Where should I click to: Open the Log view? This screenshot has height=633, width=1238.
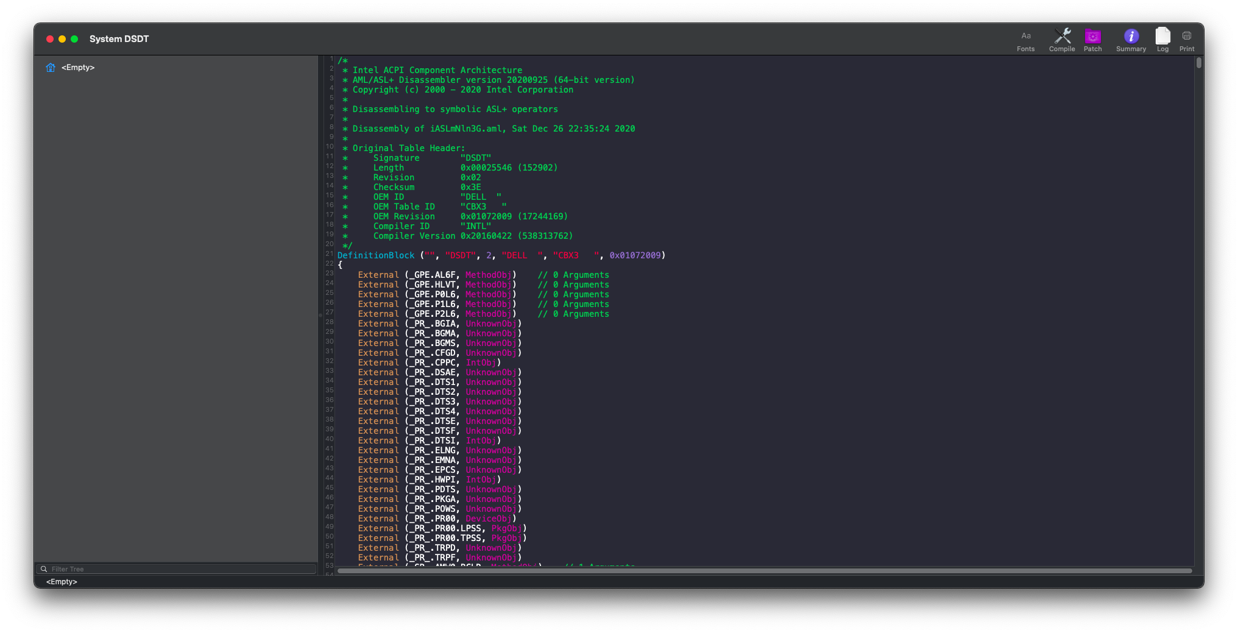[1162, 40]
